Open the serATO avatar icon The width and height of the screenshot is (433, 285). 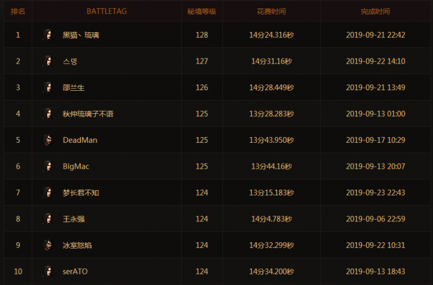tap(47, 272)
